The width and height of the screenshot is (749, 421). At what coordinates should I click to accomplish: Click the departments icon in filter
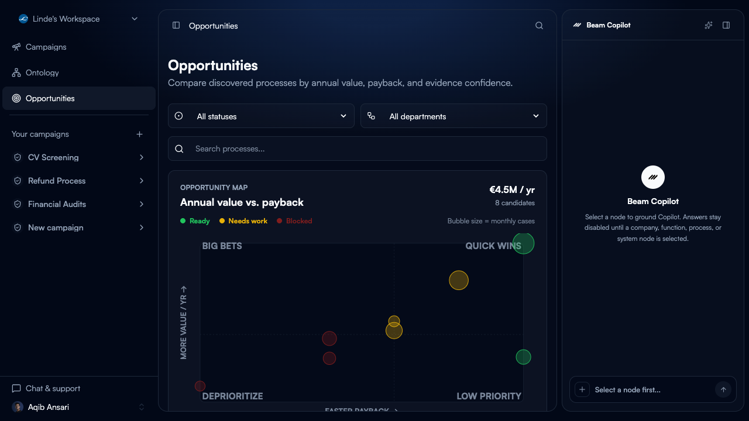click(x=371, y=116)
